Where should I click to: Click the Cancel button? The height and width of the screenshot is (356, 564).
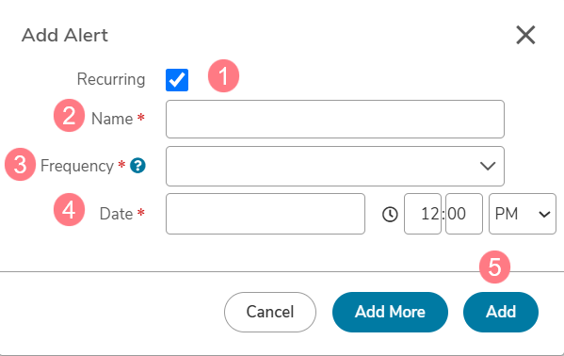tap(270, 312)
